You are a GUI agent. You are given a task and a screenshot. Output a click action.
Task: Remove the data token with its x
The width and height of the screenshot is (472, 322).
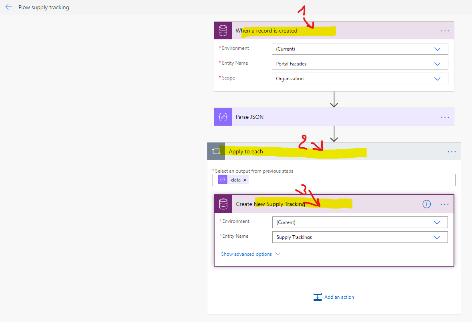tap(245, 179)
